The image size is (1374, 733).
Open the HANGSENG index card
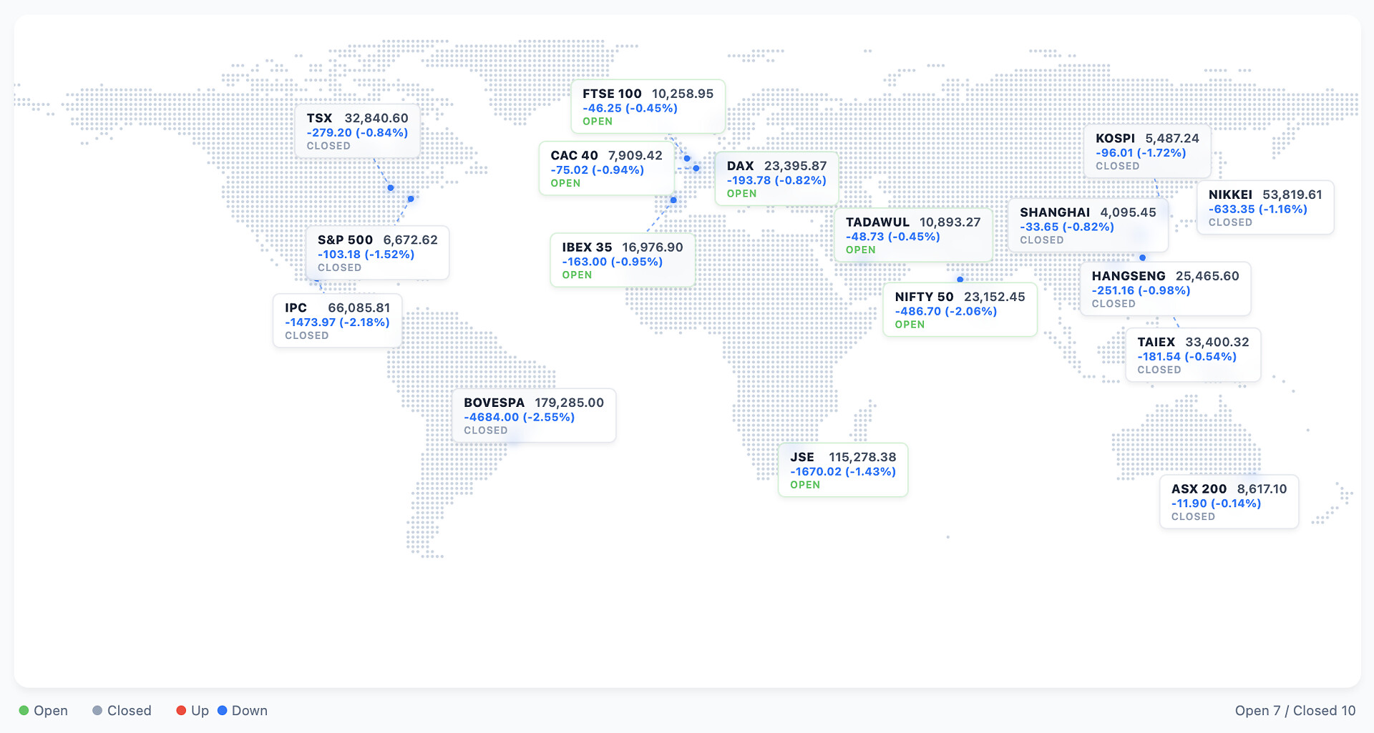click(1164, 289)
